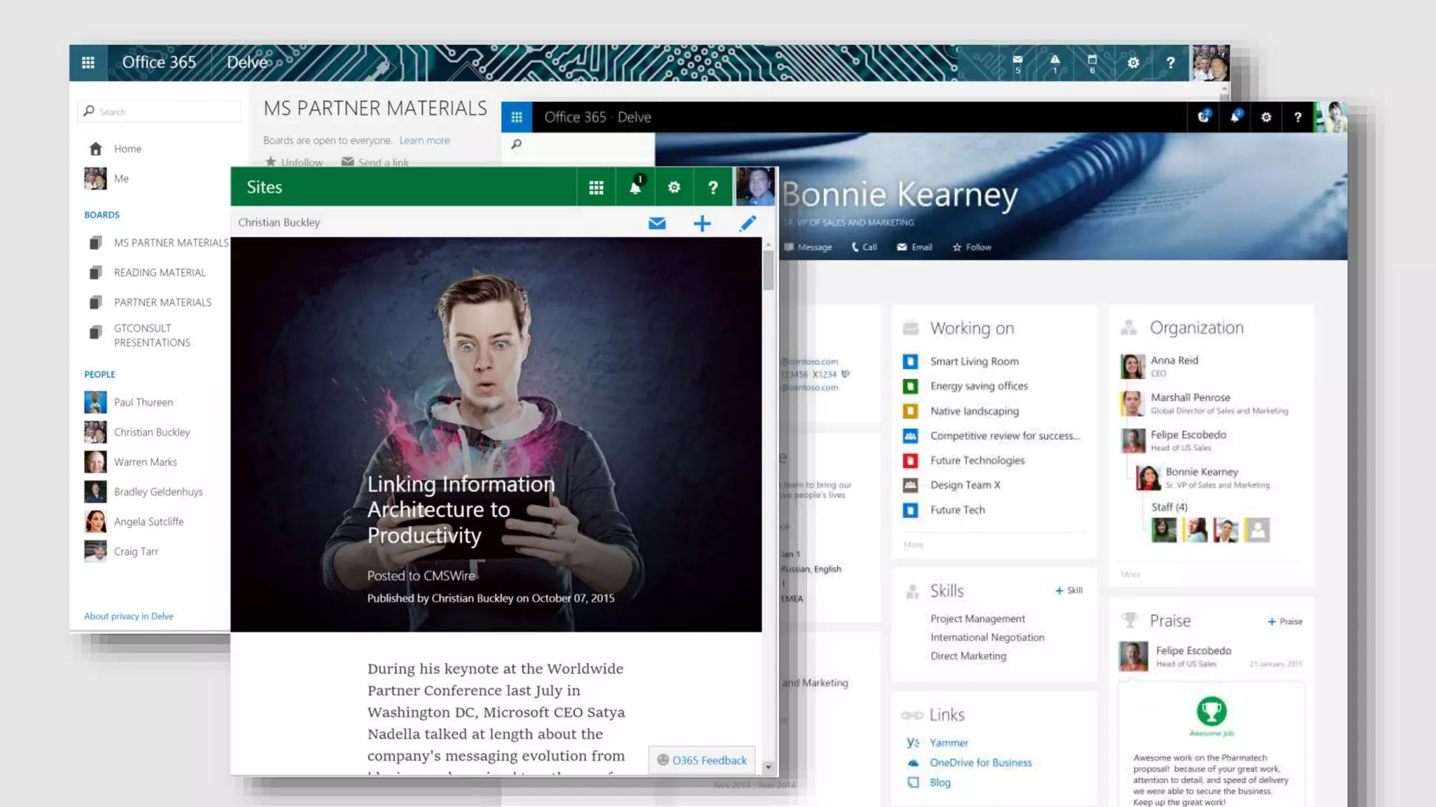Open user profile photo in Sites window
This screenshot has height=807, width=1436.
754,186
